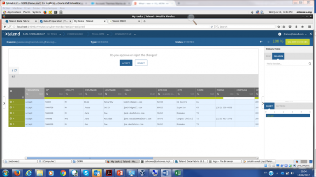This screenshot has width=316, height=177.
Task: Sort by the TRANSITION column arrows
Action: click(x=27, y=94)
